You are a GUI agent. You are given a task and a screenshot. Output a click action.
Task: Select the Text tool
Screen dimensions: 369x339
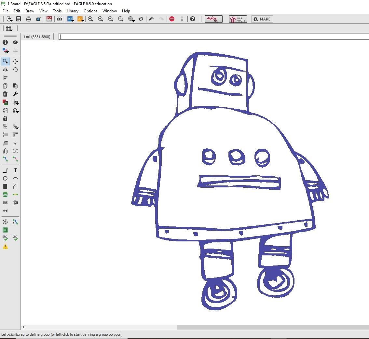coord(15,170)
